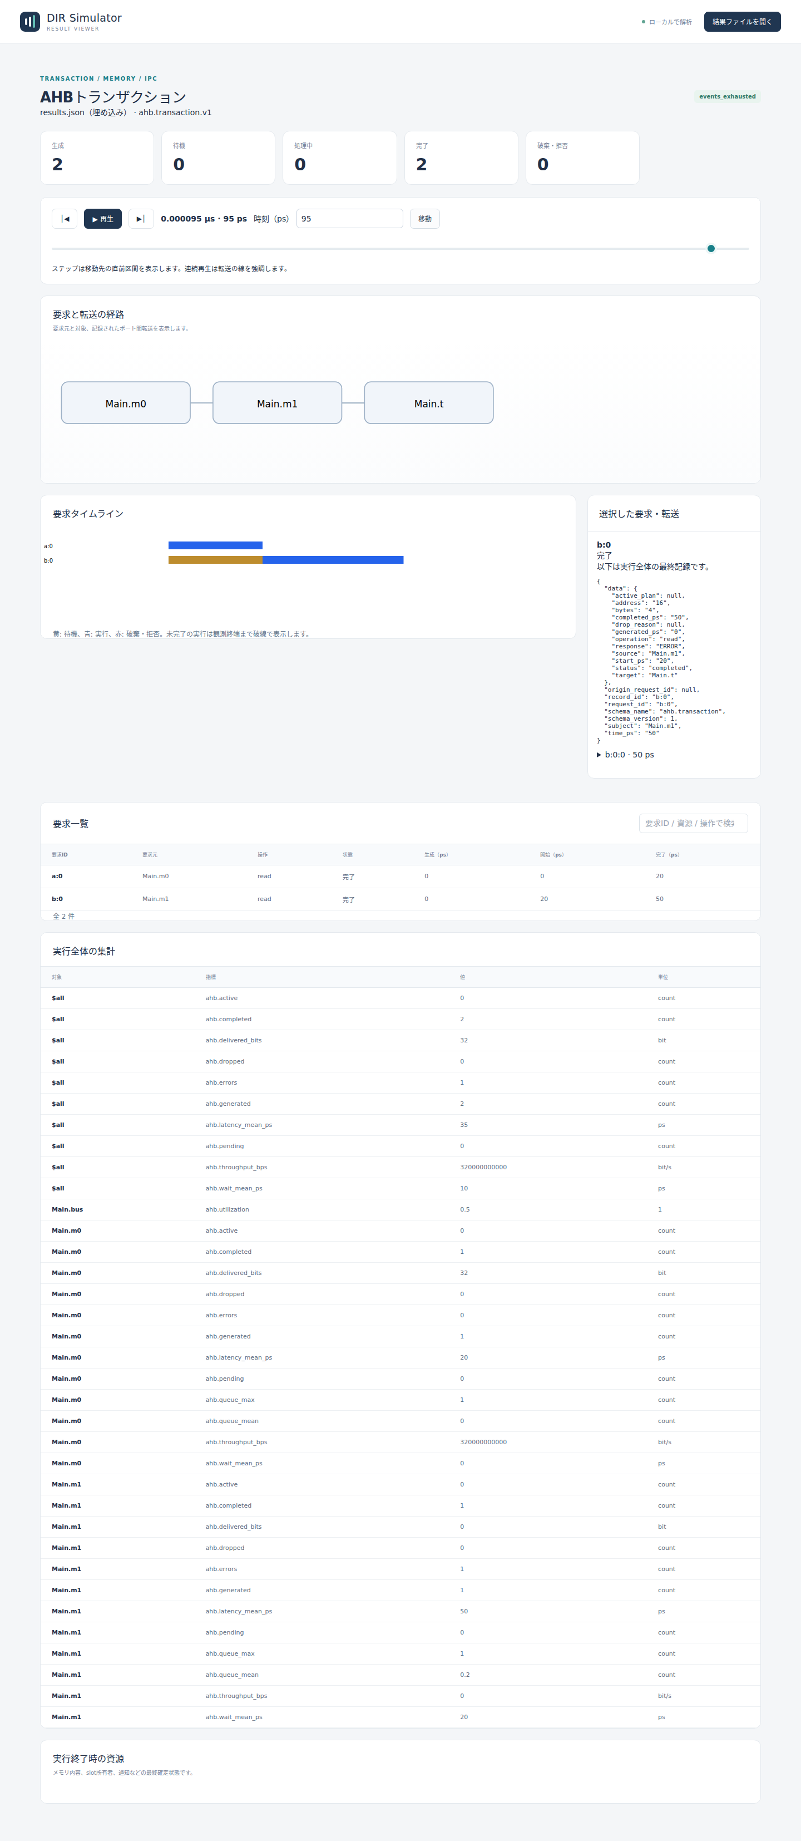
Task: Select the Main.m1 node in the route diagram
Action: pyautogui.click(x=277, y=403)
